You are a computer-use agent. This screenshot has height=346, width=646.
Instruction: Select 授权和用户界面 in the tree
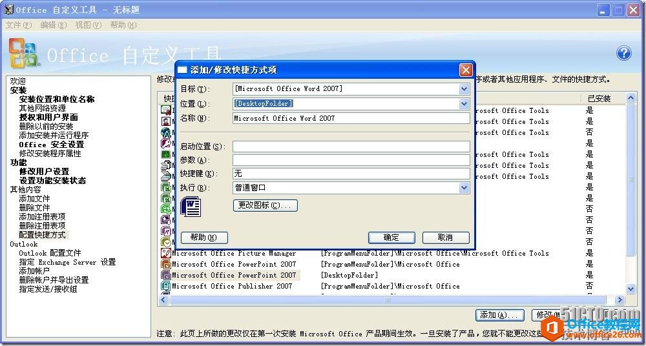coord(48,117)
